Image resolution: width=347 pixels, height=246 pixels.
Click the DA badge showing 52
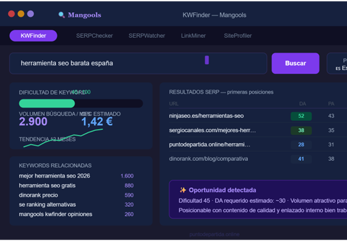pos(301,116)
